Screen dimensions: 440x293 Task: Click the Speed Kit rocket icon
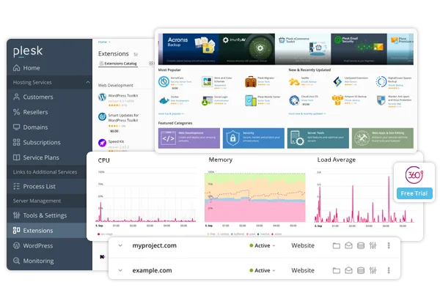(102, 143)
